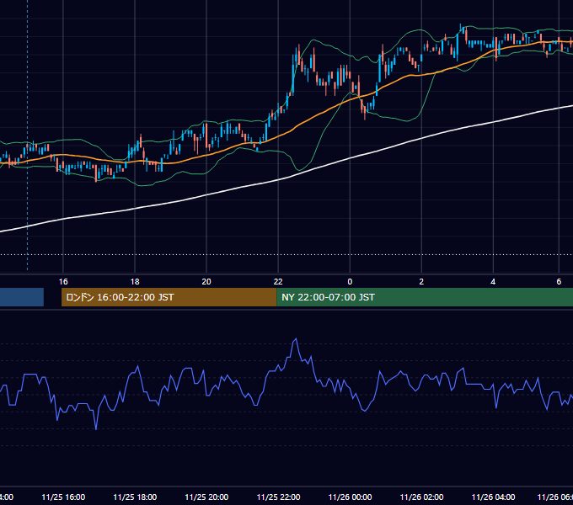This screenshot has width=573, height=505.
Task: Click the 16 hour label on price chart axis
Action: click(x=63, y=282)
